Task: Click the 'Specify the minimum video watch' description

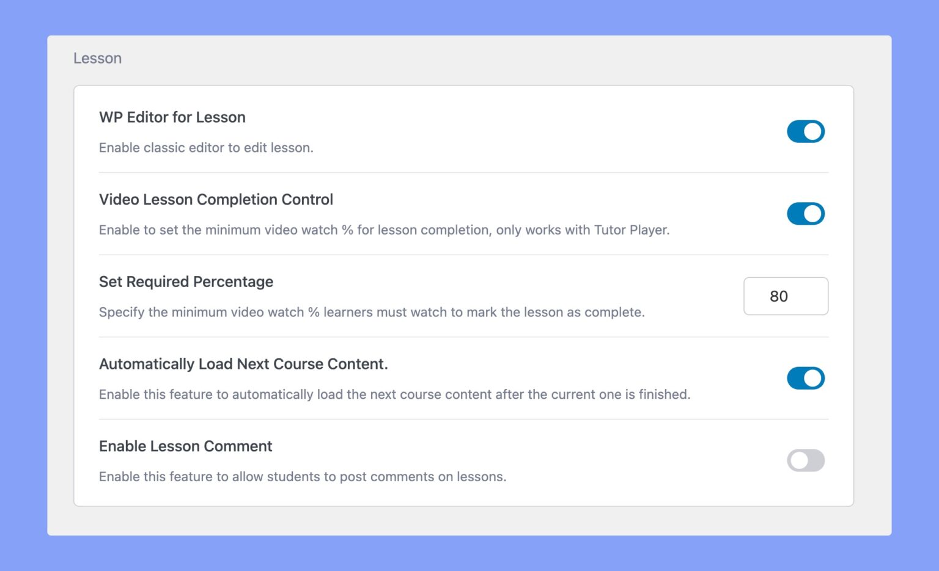Action: 372,313
